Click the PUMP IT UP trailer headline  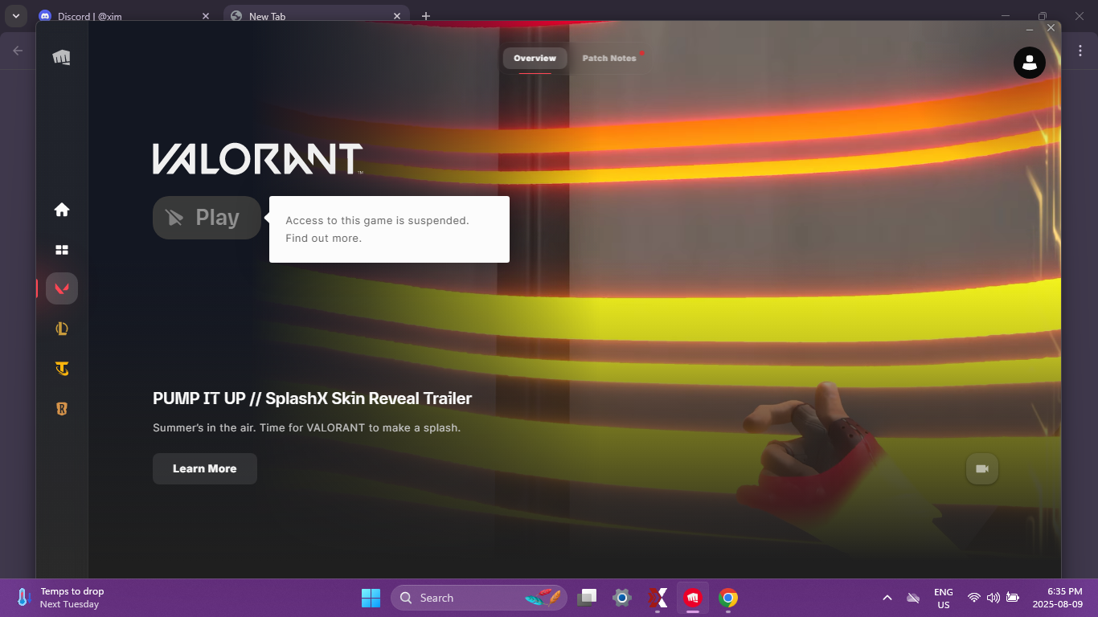click(x=312, y=398)
